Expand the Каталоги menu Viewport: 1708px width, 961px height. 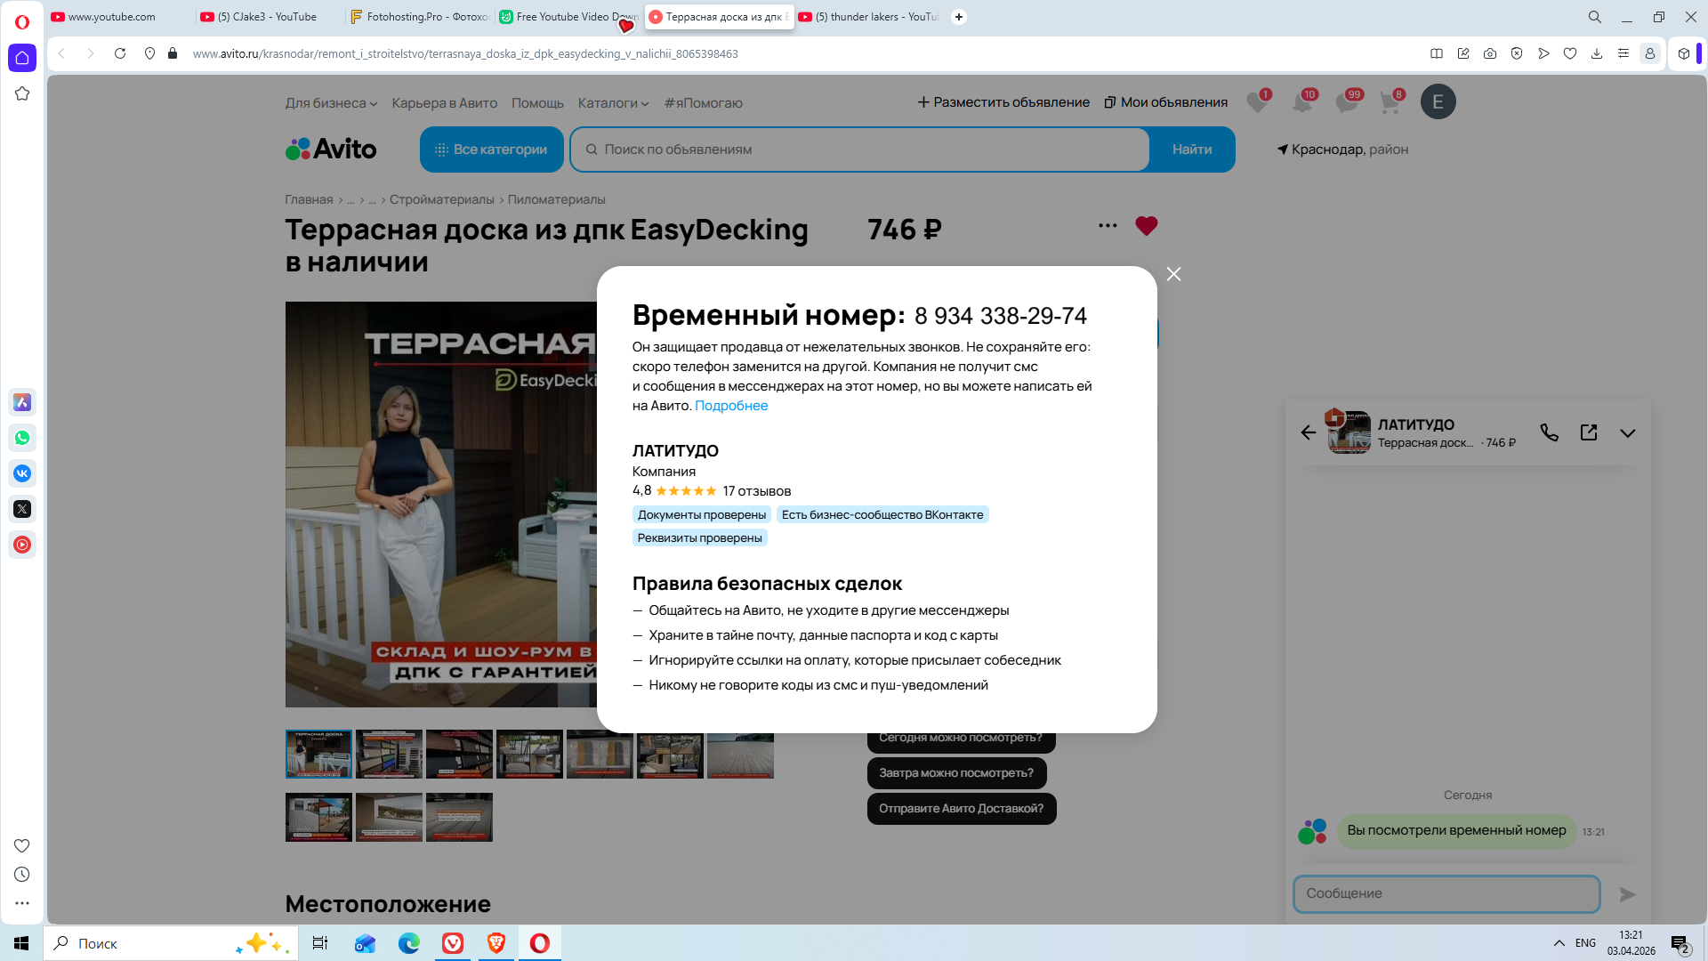(x=613, y=103)
